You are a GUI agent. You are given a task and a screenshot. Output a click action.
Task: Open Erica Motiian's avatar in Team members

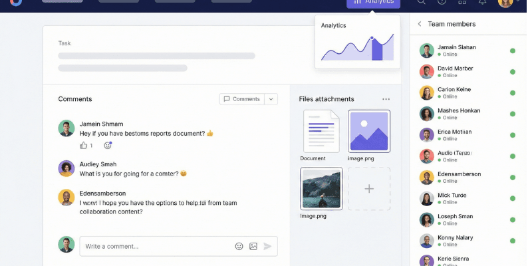426,135
